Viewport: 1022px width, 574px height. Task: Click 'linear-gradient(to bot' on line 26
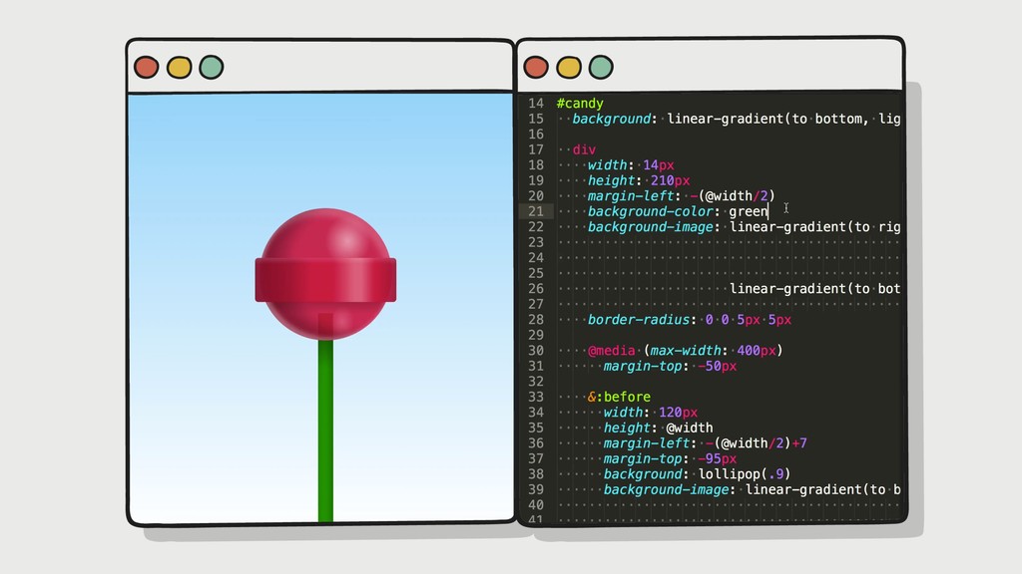pyautogui.click(x=814, y=288)
